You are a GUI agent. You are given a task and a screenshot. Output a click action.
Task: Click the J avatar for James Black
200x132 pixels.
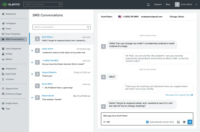click(177, 4)
